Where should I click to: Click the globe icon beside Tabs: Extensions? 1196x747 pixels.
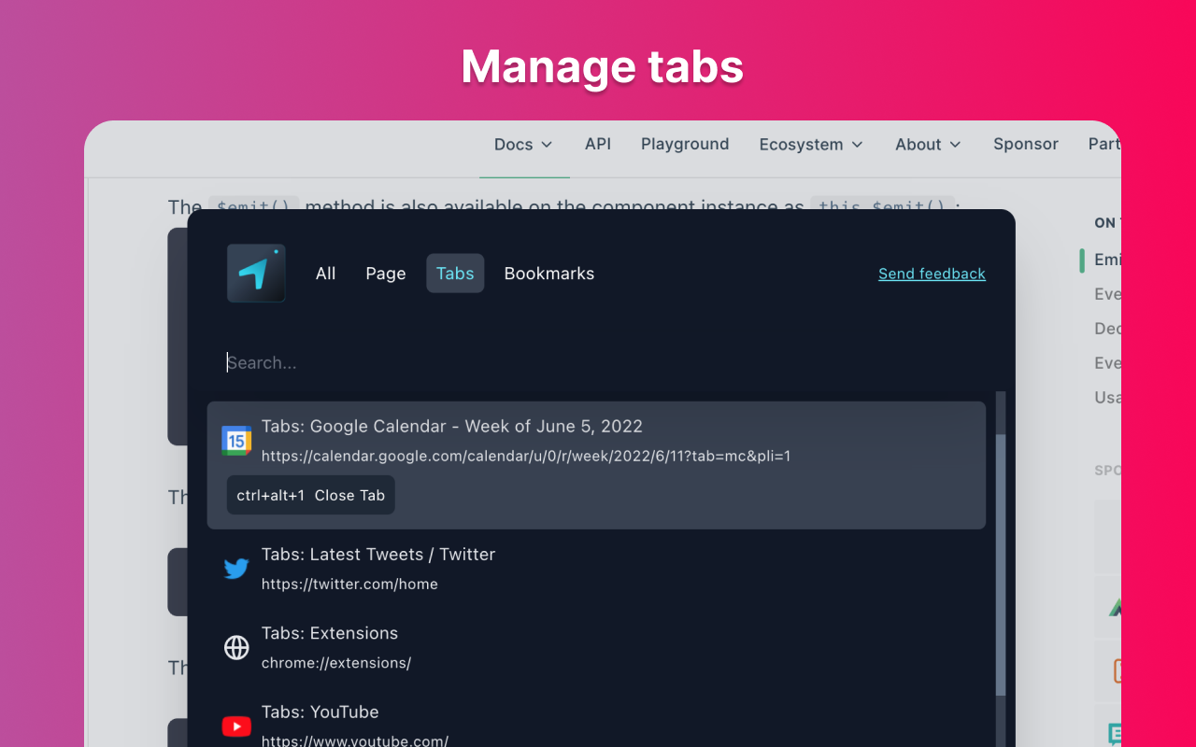tap(235, 647)
